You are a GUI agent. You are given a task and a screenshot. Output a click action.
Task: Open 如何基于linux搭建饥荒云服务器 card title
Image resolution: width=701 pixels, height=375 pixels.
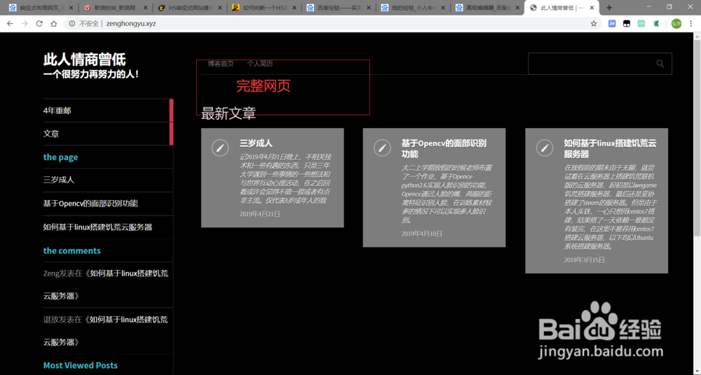coord(610,148)
